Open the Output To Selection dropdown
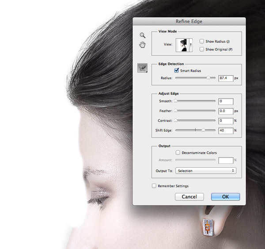 [x=206, y=170]
